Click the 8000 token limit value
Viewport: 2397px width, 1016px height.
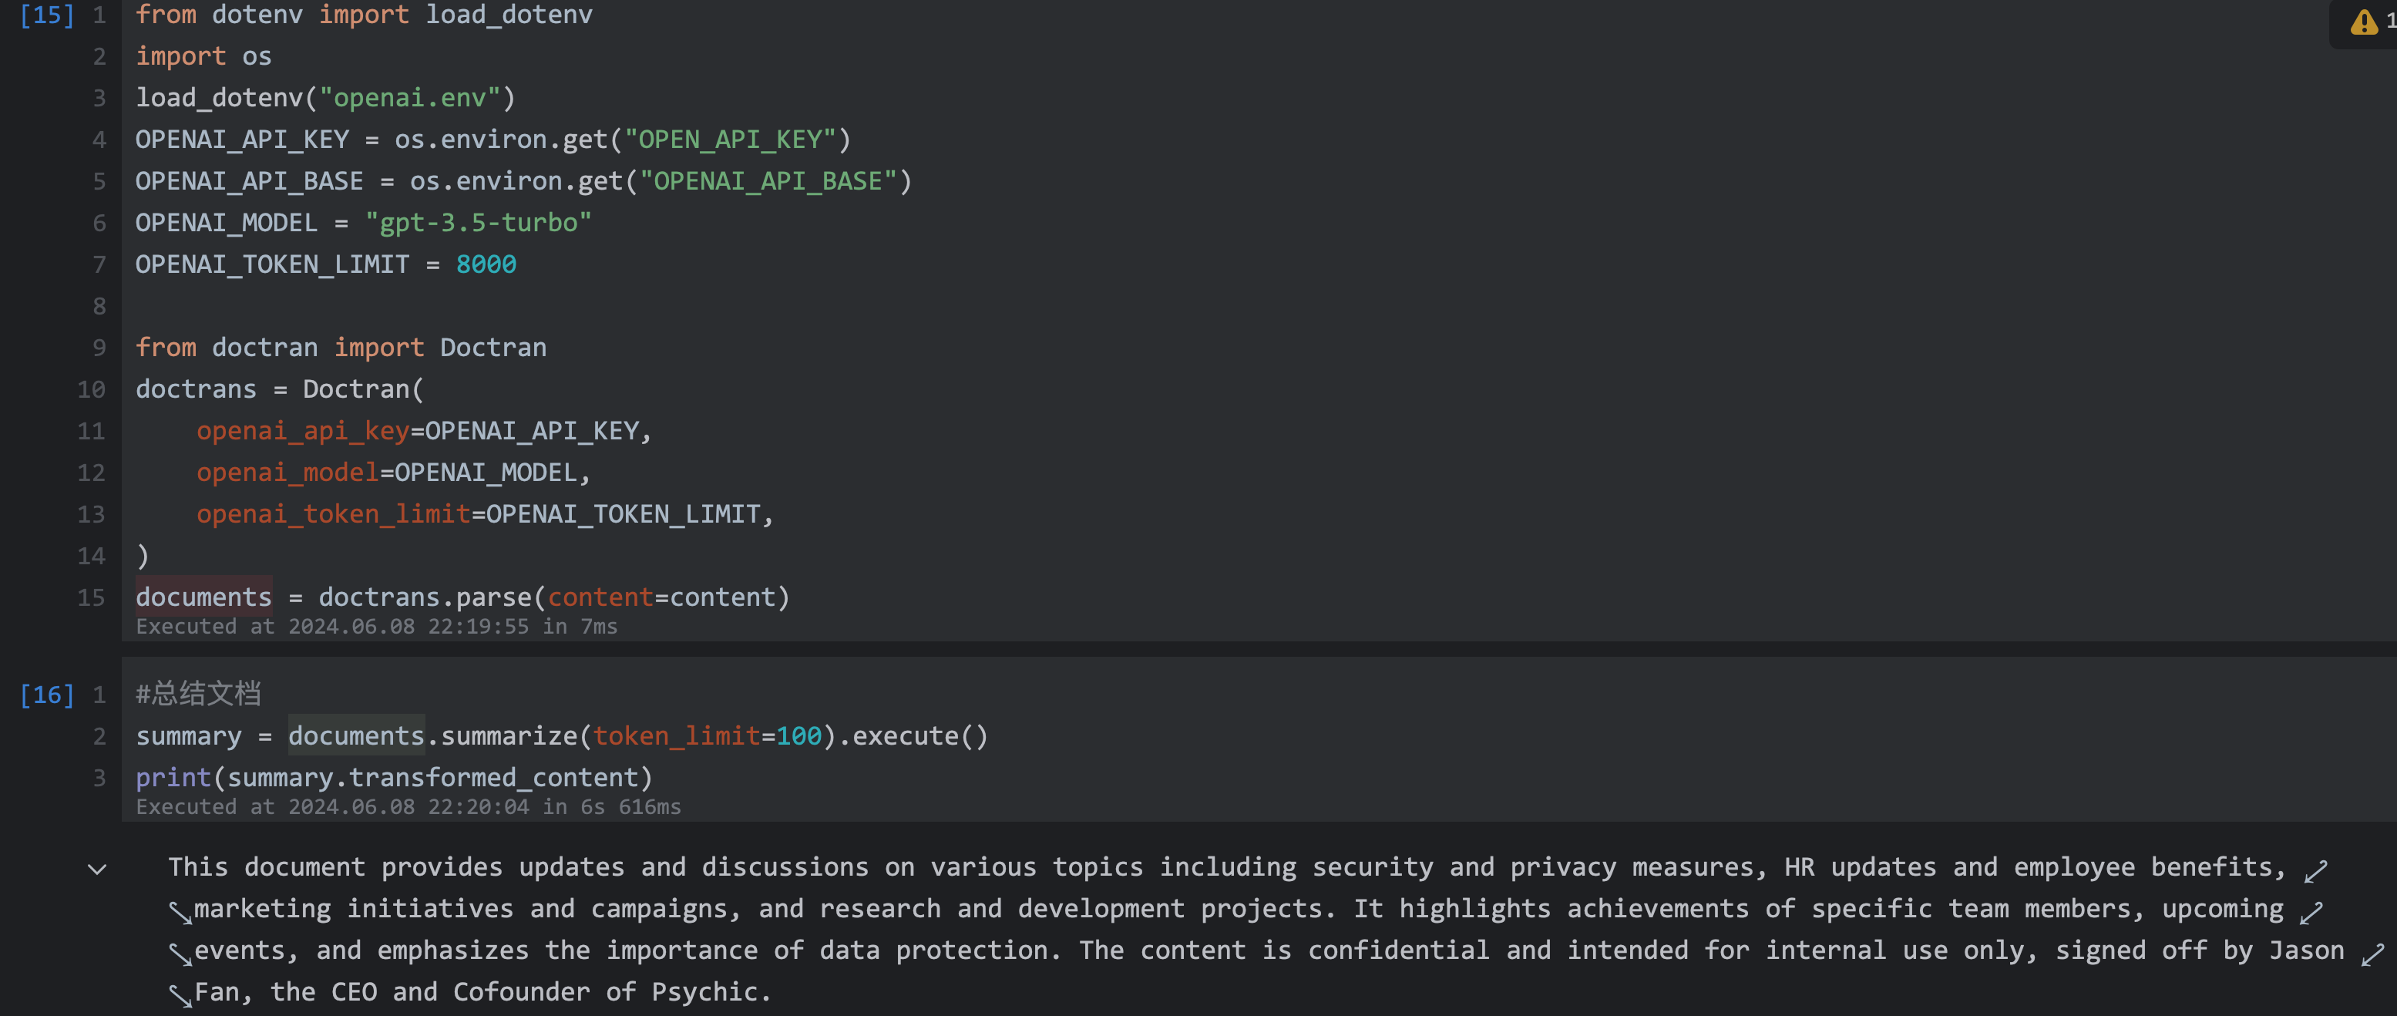click(x=486, y=264)
